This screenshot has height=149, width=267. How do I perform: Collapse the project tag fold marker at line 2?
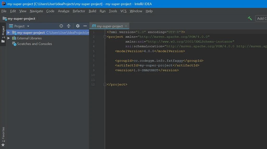[105, 37]
